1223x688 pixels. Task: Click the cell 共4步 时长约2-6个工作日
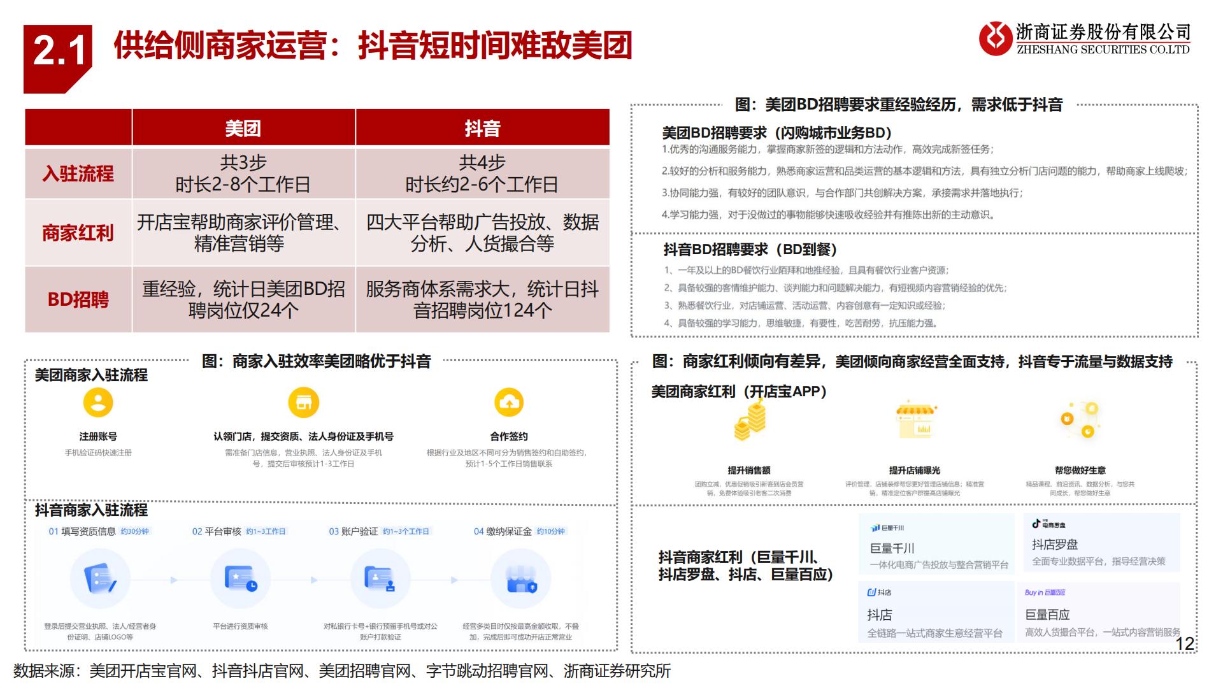click(483, 173)
